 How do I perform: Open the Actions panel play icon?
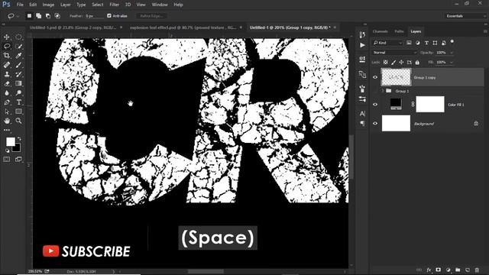click(362, 45)
